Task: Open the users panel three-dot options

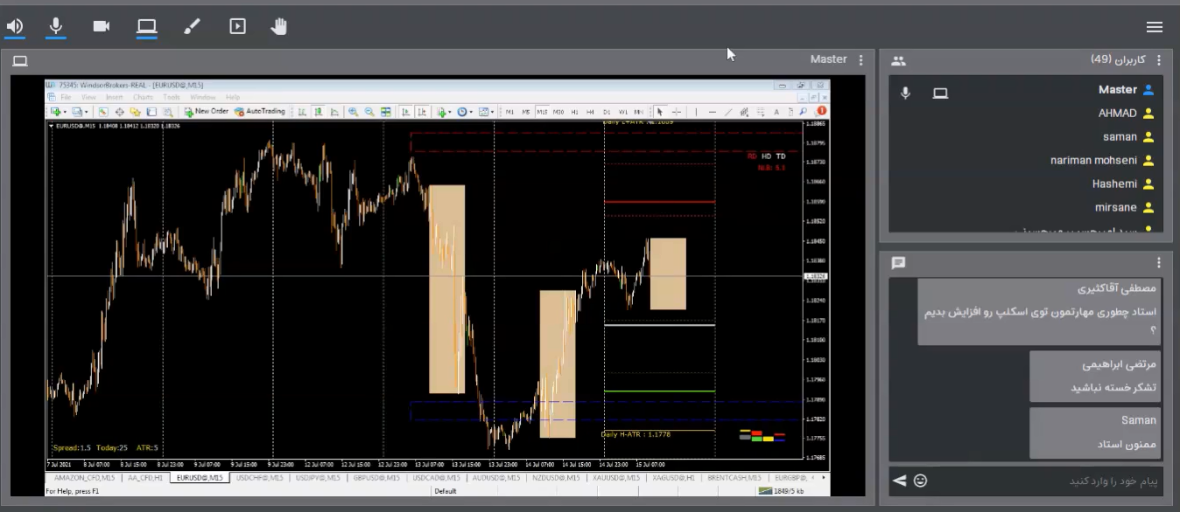Action: (x=1159, y=60)
